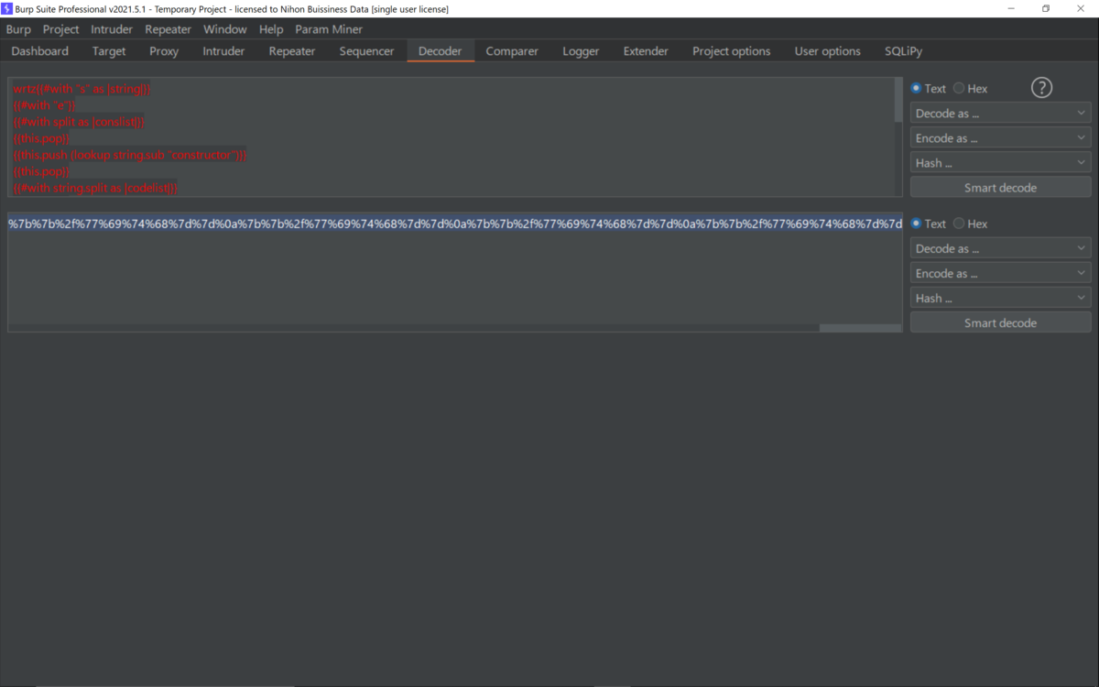Minimize the Burp Suite window

(1012, 8)
